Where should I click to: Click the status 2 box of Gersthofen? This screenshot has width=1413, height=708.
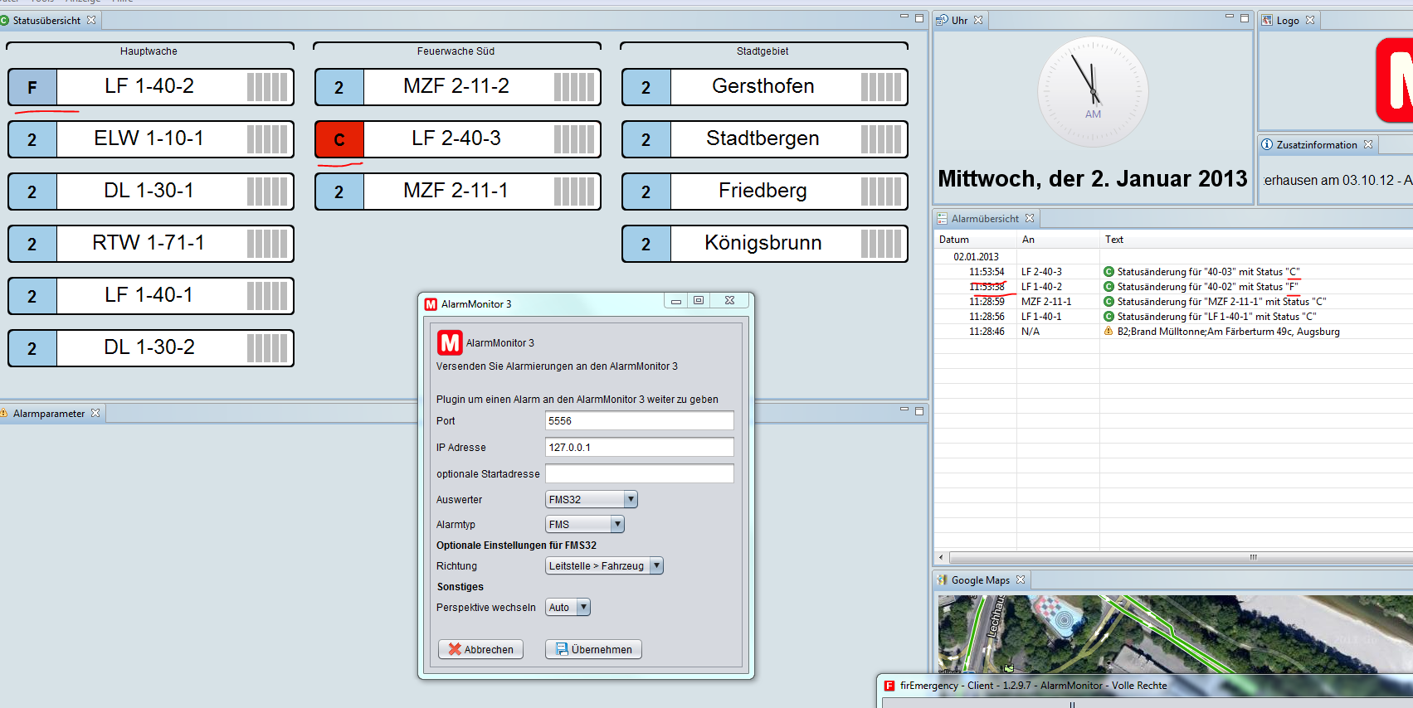point(646,87)
